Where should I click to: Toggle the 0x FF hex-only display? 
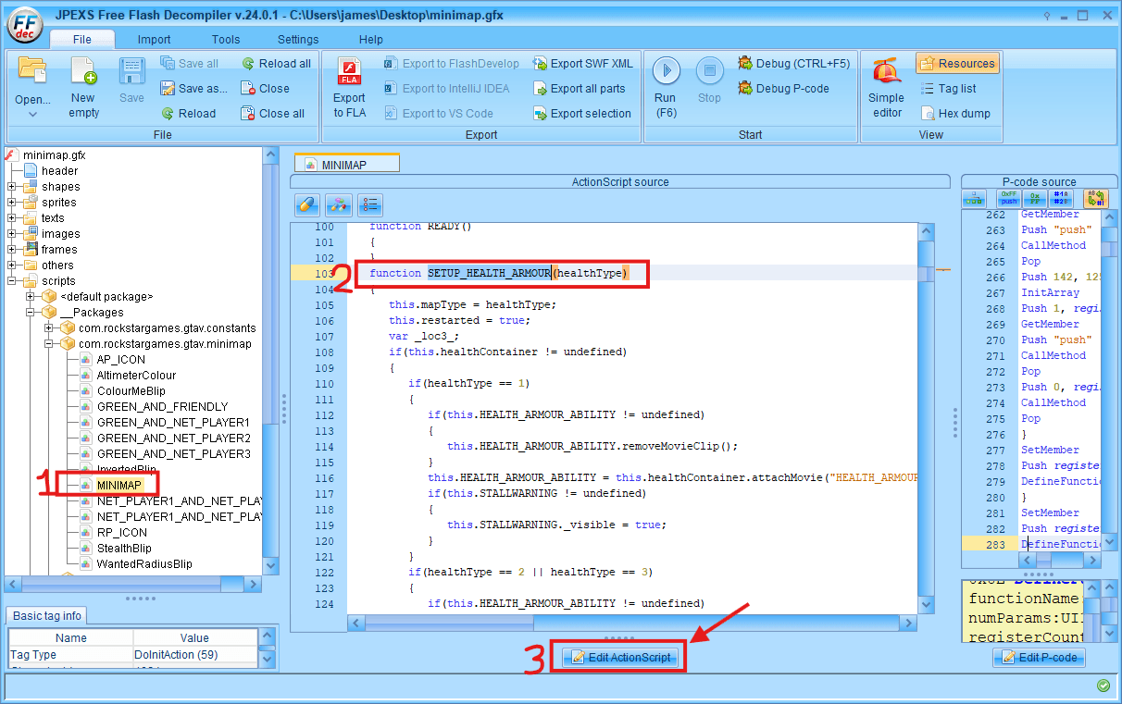coord(1035,199)
